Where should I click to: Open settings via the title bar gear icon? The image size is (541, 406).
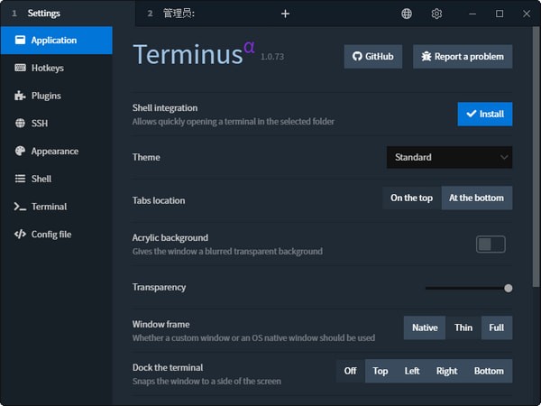[x=437, y=14]
